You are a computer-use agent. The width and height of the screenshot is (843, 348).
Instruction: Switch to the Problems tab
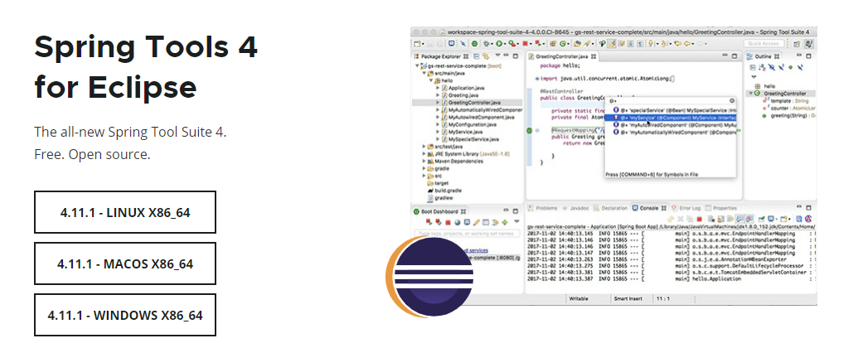tap(543, 208)
